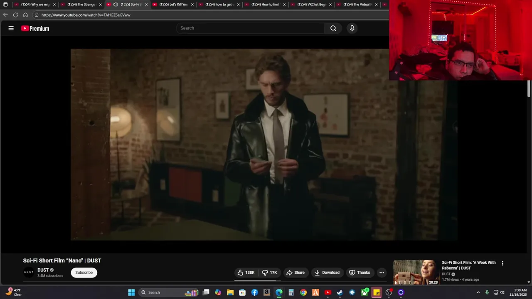This screenshot has height=299, width=532.
Task: Open Xbox app on taskbar
Action: [365, 292]
